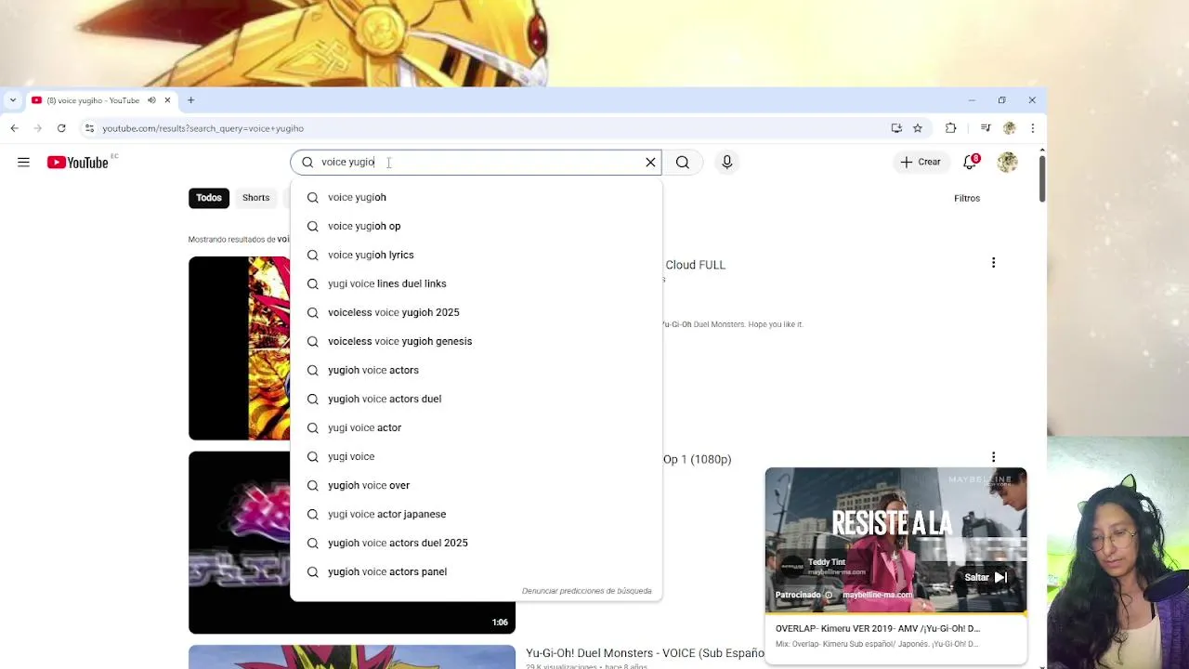1189x669 pixels.
Task: Choose suggestion 'voiceless voice yugioh genesis'
Action: 476,341
